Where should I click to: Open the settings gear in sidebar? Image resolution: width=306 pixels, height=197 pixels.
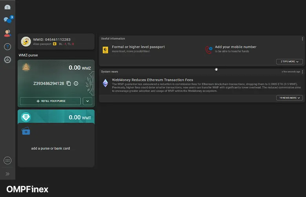[7, 60]
